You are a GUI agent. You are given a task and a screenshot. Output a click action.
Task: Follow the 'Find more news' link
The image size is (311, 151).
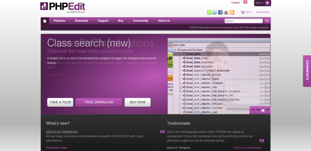57,148
